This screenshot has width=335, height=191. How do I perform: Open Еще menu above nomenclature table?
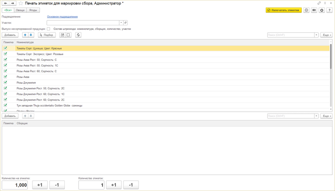pos(326,35)
